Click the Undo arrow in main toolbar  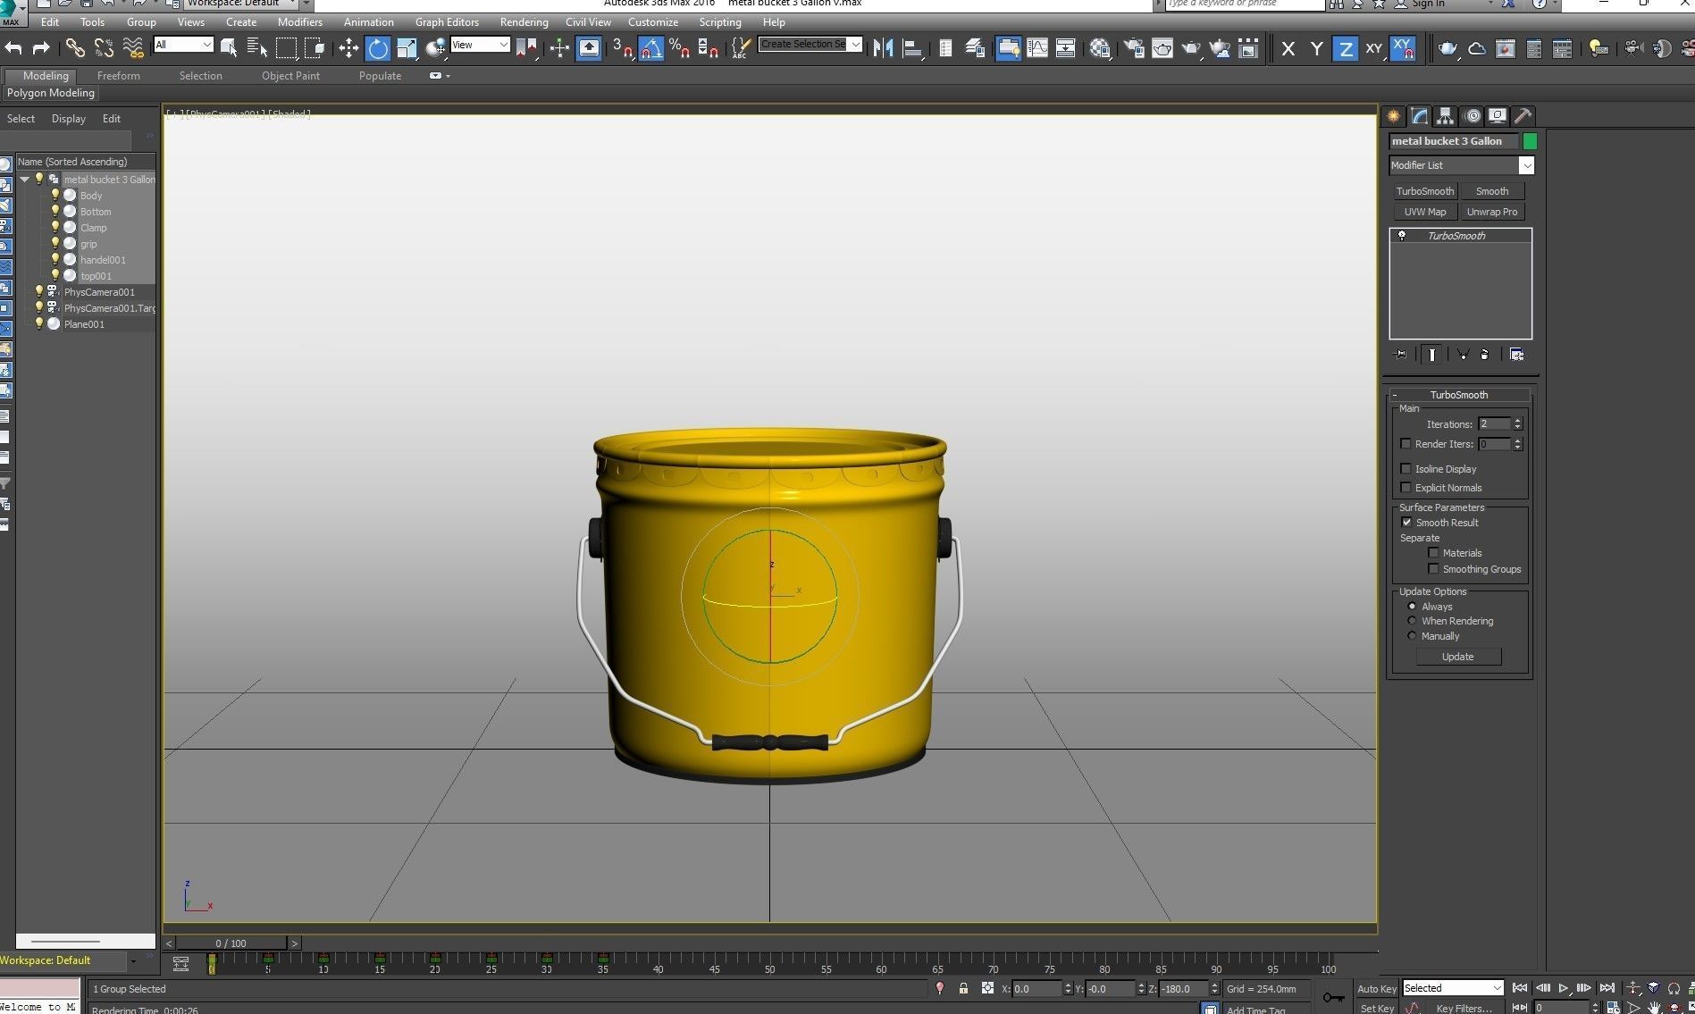13,48
